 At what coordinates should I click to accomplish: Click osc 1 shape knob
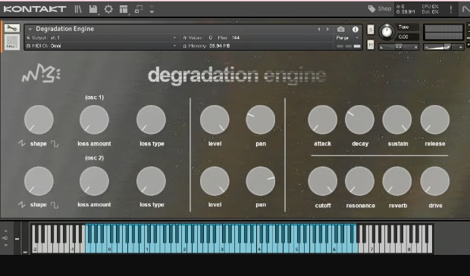coord(39,119)
